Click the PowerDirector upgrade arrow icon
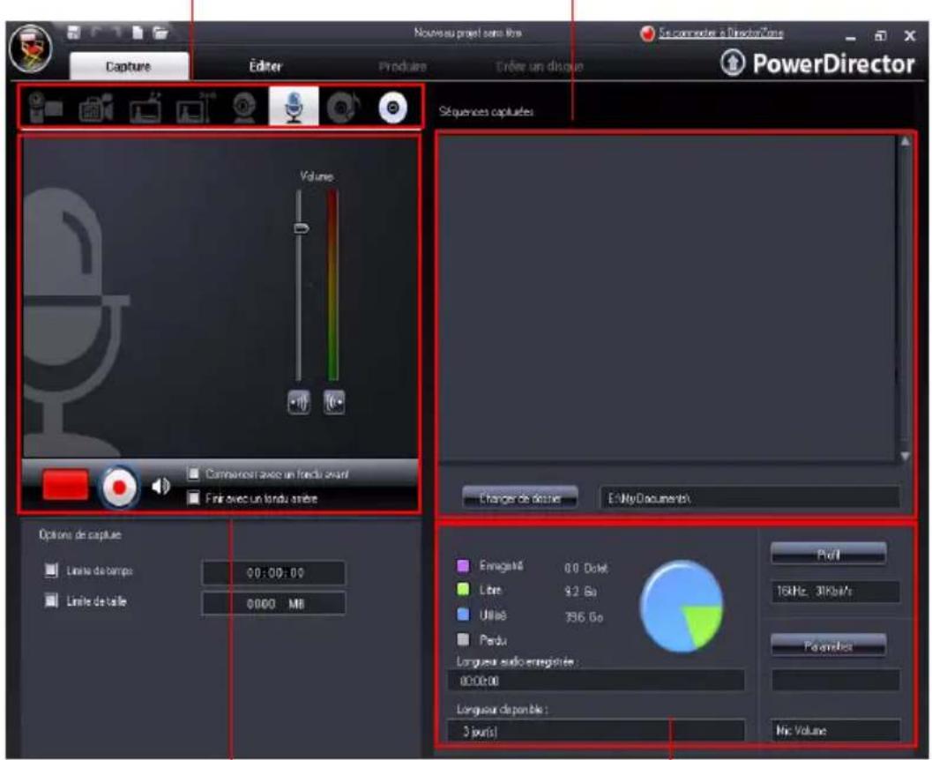This screenshot has height=760, width=932. tap(732, 63)
